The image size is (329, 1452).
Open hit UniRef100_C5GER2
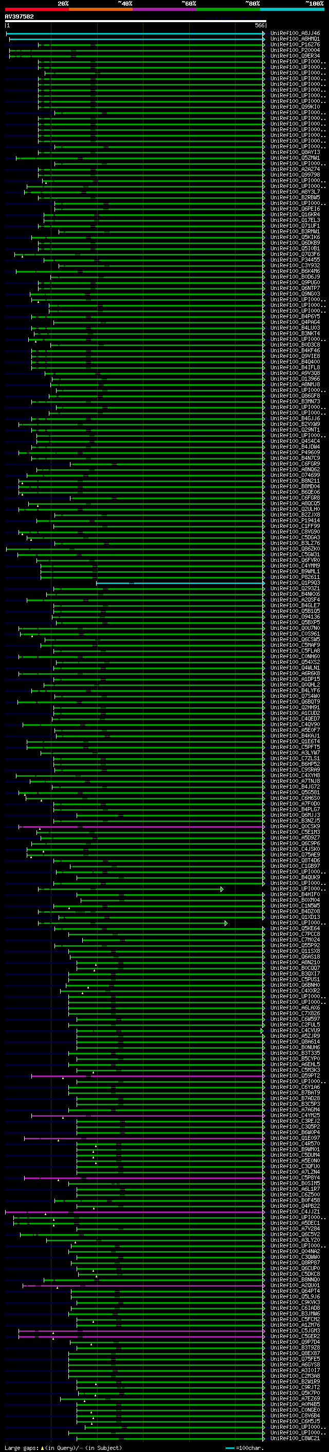point(295,1336)
